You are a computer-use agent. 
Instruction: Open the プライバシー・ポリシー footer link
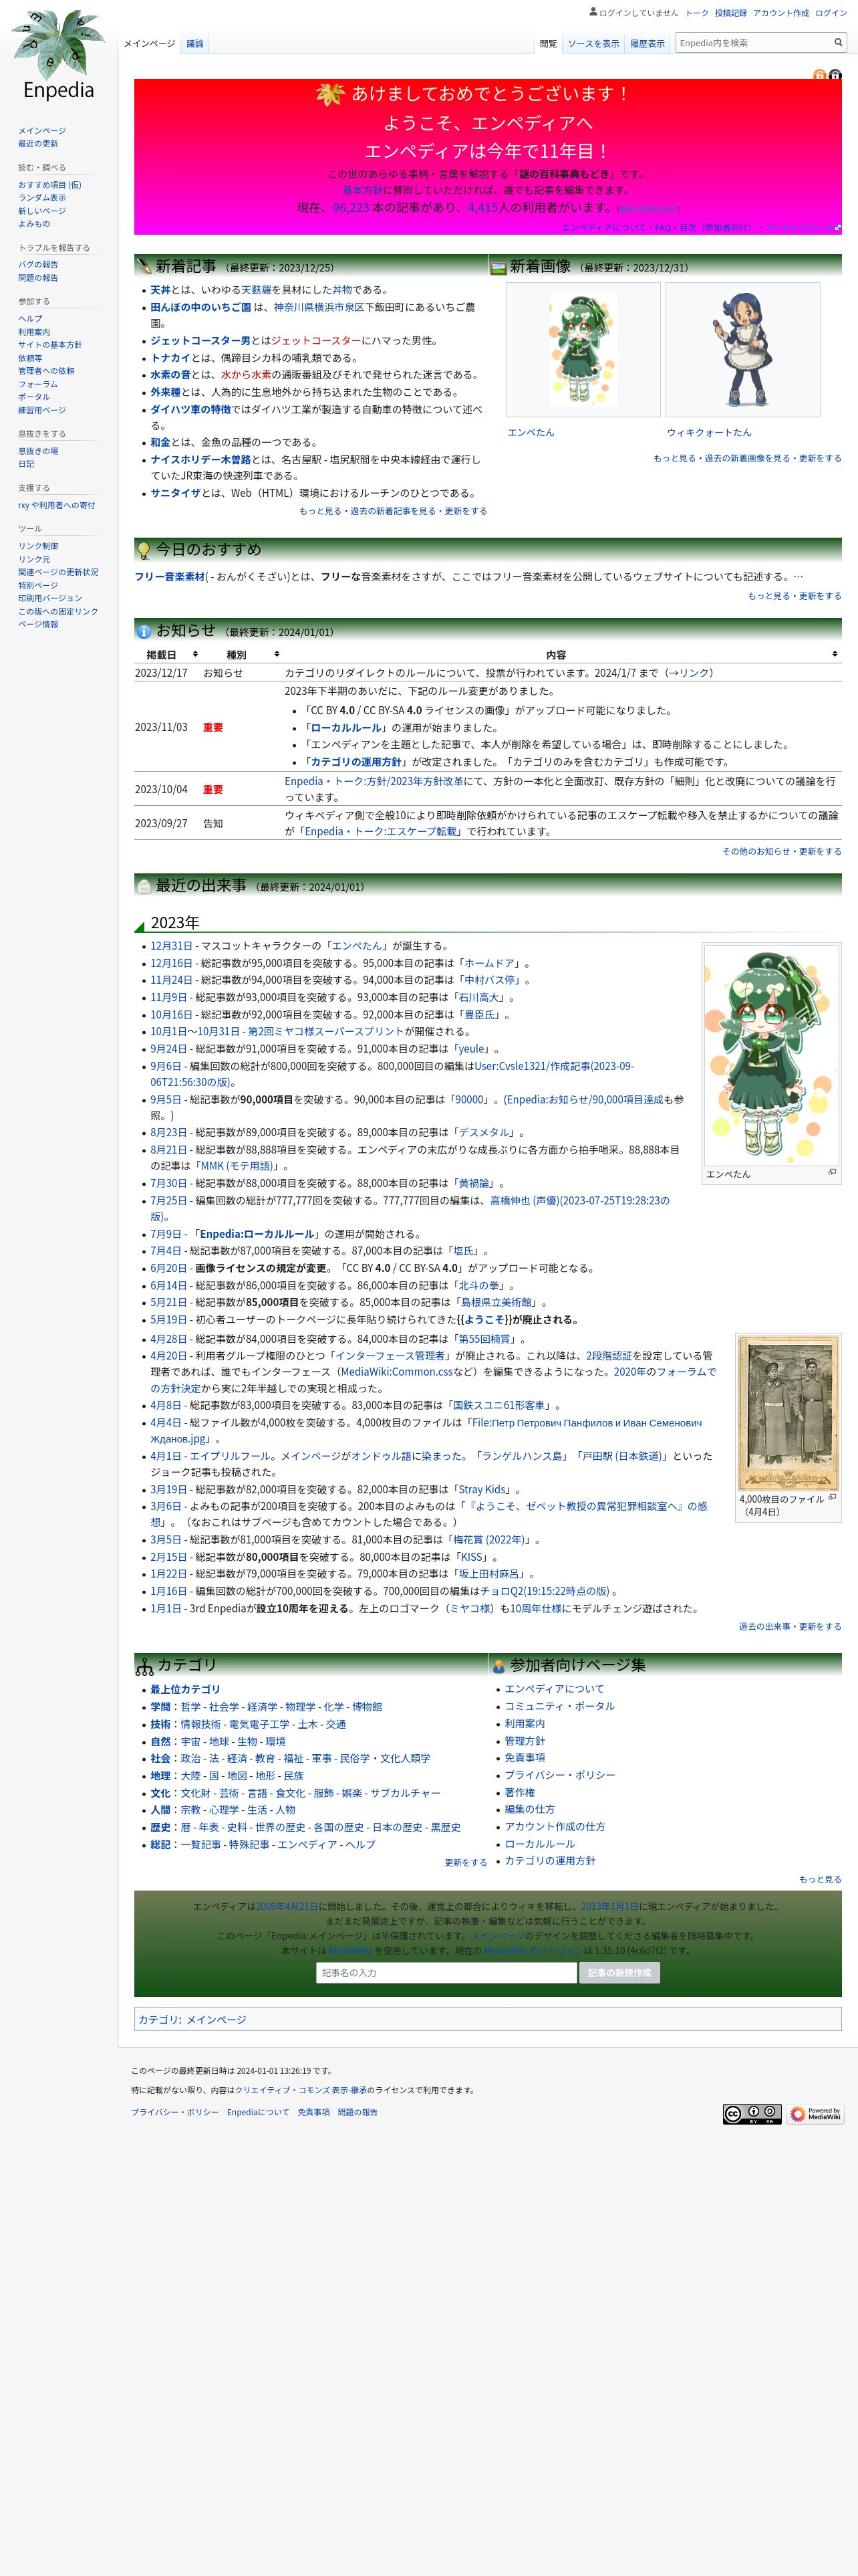175,2112
